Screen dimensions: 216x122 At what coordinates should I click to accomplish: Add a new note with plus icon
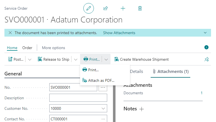142,109
